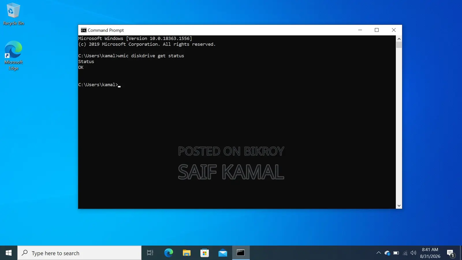Viewport: 462px width, 260px height.
Task: Click the scroll-up arrow in Command Prompt
Action: click(399, 39)
